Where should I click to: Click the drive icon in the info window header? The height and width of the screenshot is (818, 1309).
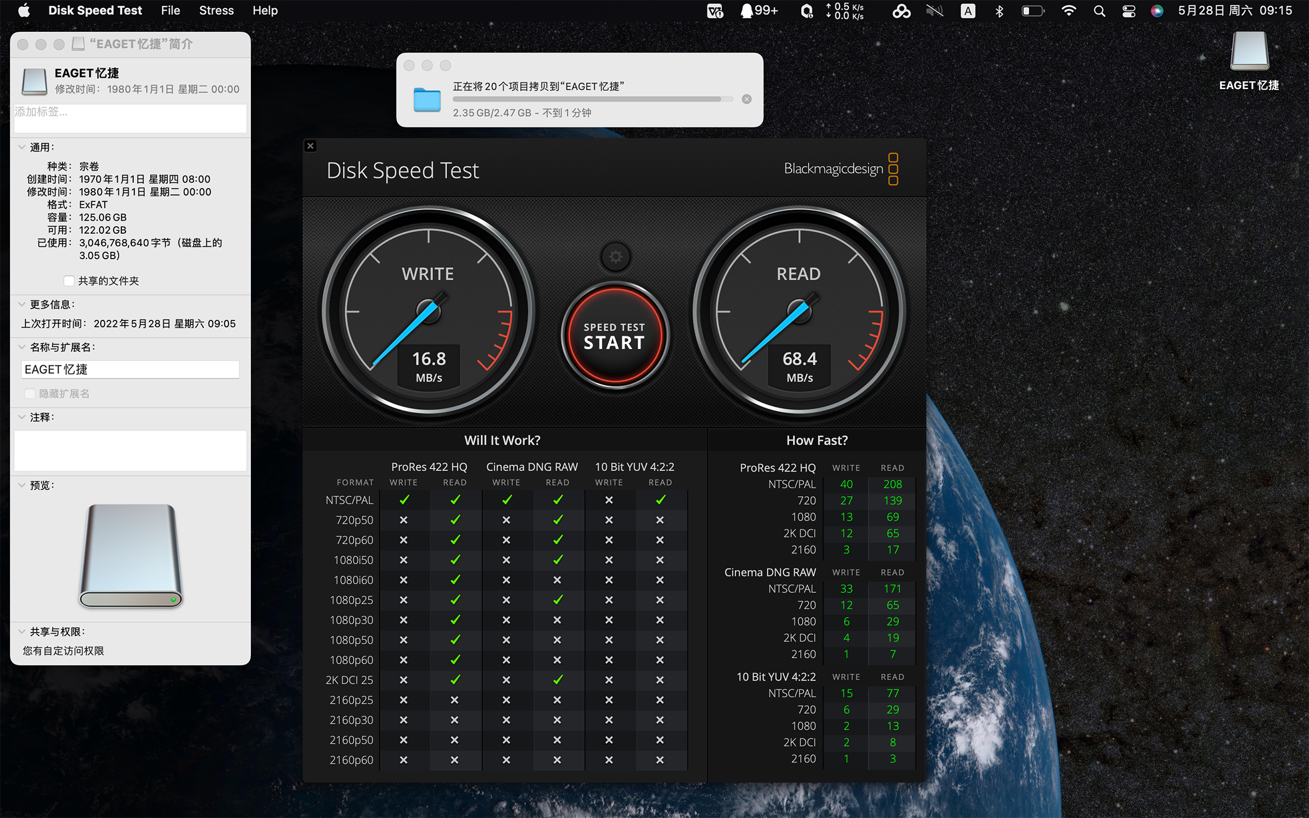pos(34,81)
